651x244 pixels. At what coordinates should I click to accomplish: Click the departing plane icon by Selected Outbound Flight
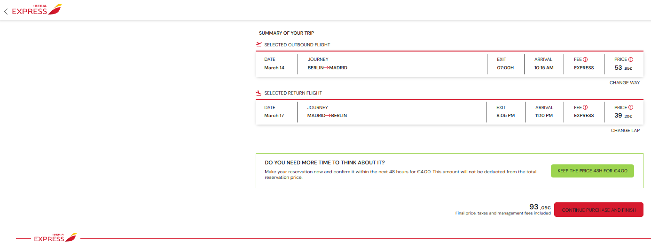click(x=259, y=44)
